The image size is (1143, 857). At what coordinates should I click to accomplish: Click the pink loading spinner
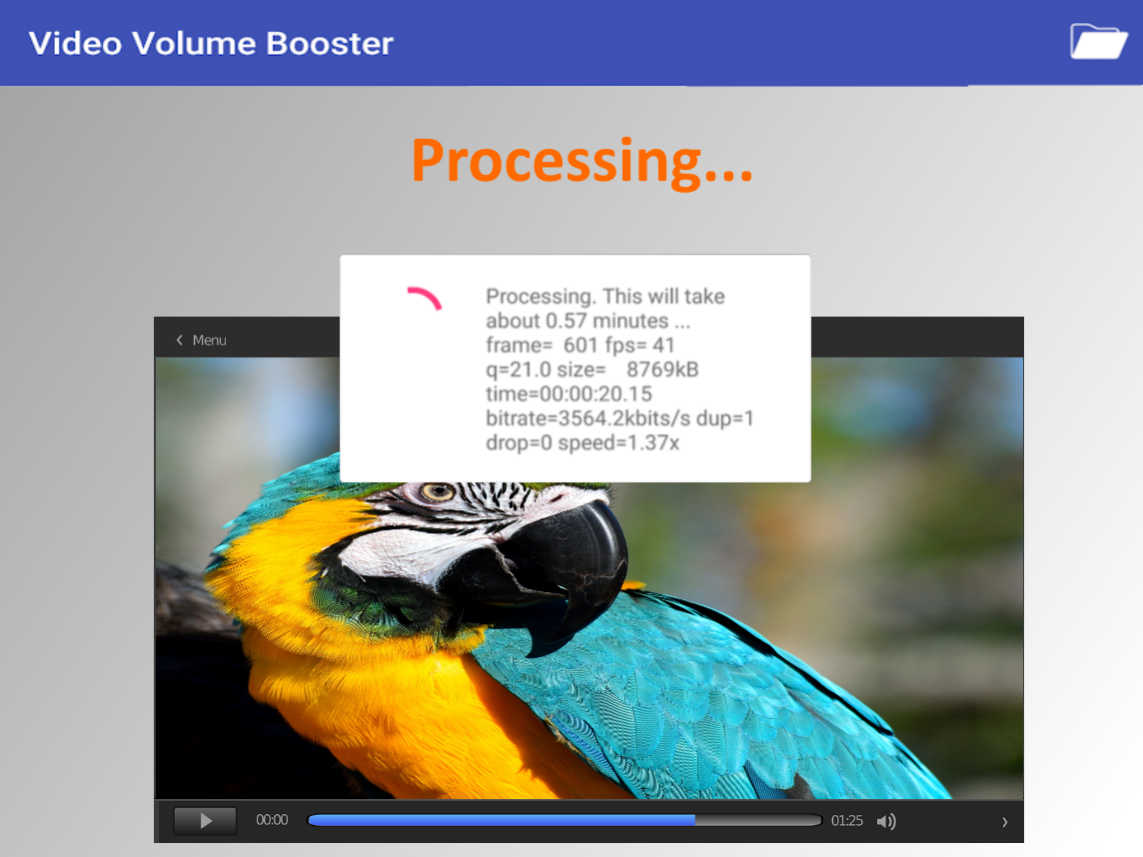(x=425, y=299)
